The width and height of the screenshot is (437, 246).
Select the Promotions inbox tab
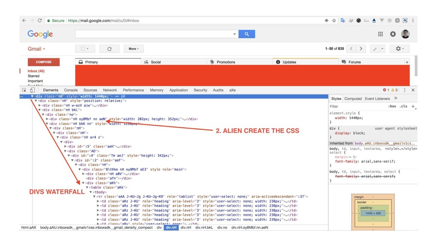240,62
